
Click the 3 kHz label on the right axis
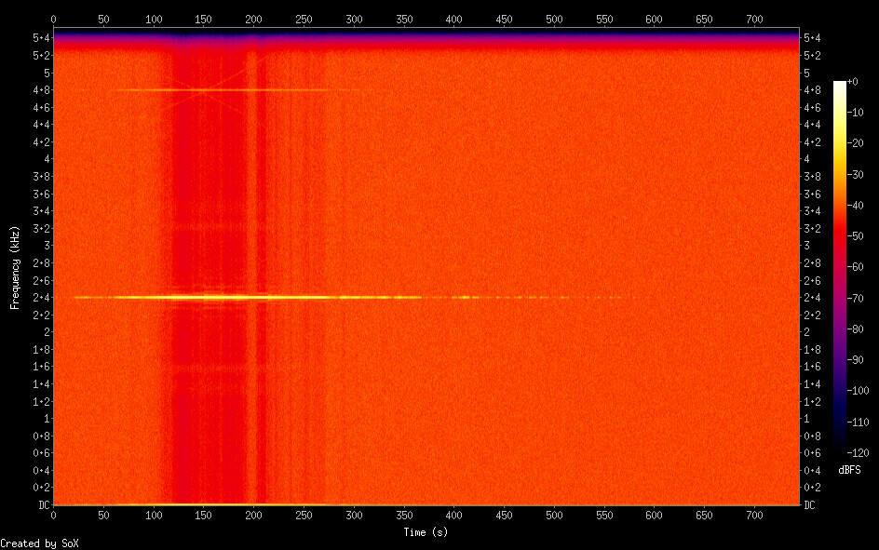pyautogui.click(x=809, y=246)
